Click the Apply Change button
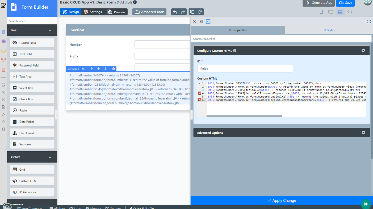373x209 pixels. tap(281, 200)
